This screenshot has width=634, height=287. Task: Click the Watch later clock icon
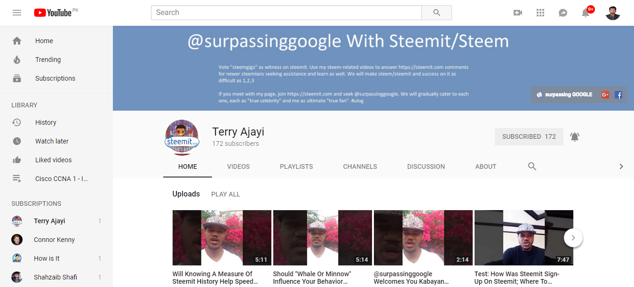pyautogui.click(x=17, y=141)
